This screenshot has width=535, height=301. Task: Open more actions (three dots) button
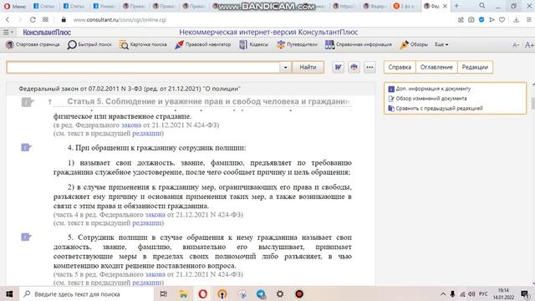tap(369, 67)
